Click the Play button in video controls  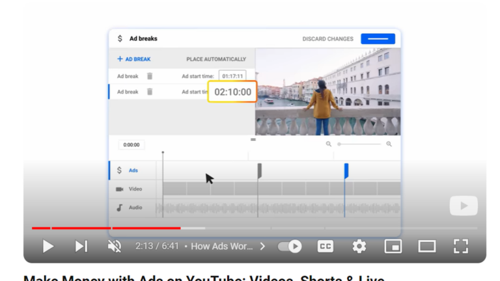click(x=48, y=246)
